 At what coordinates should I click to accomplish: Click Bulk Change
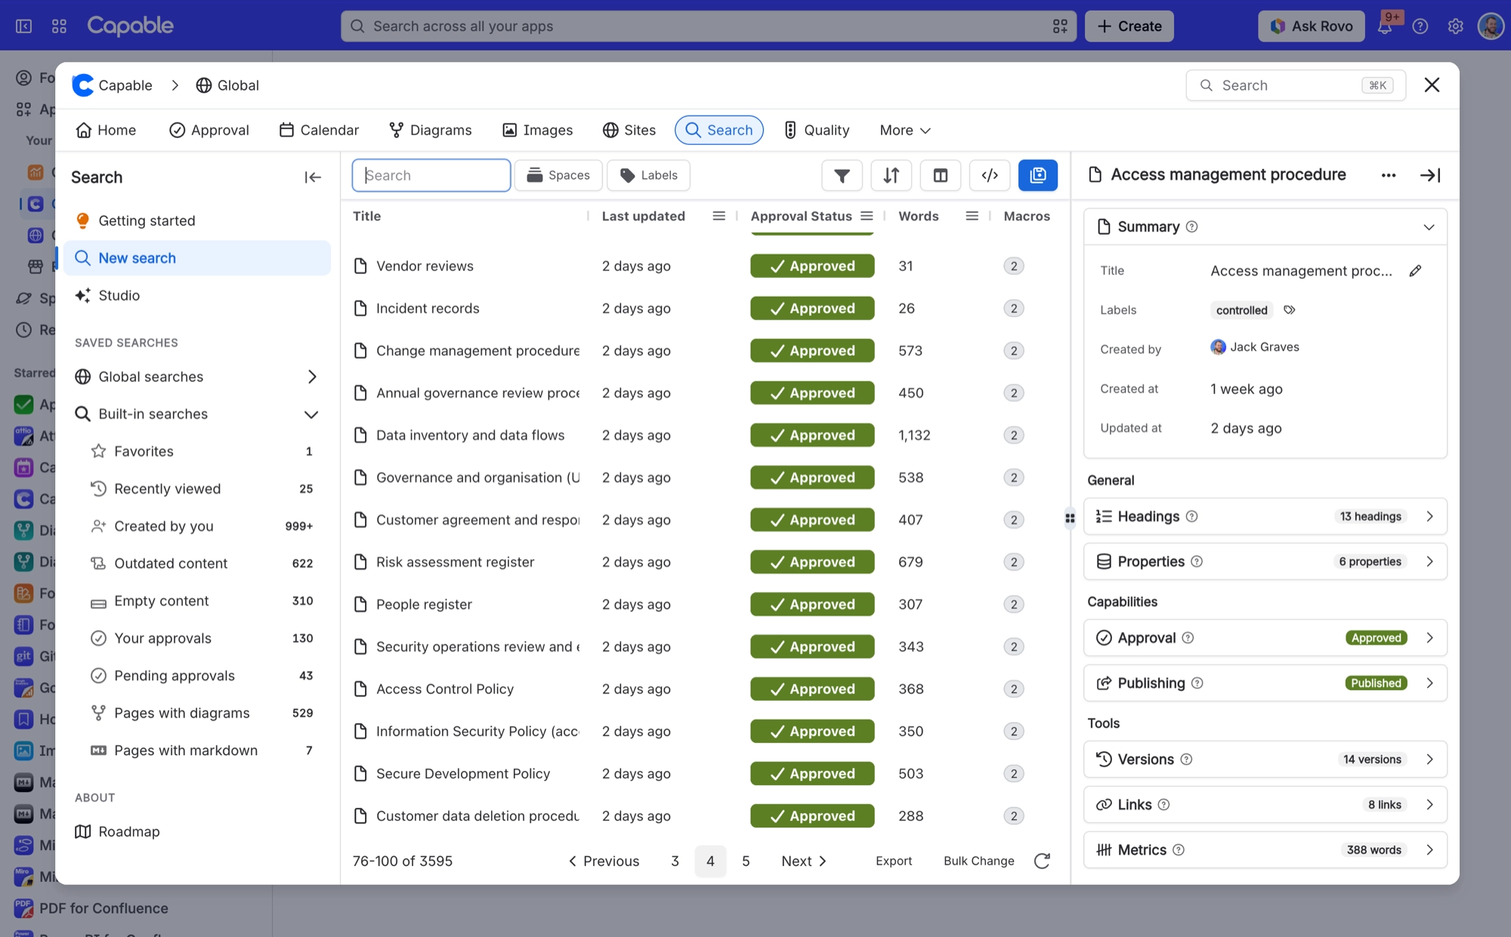tap(978, 861)
